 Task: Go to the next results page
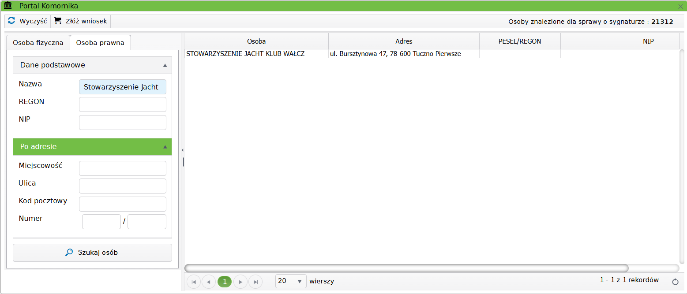pyautogui.click(x=240, y=281)
